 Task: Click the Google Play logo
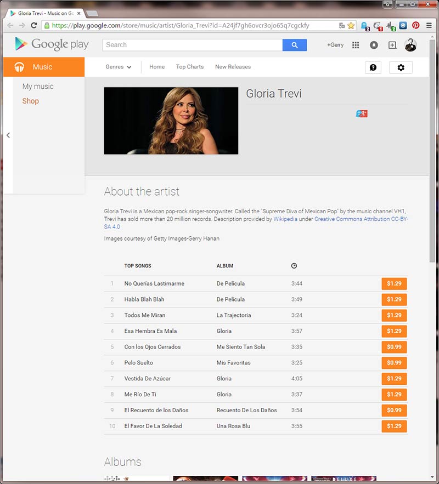point(52,44)
